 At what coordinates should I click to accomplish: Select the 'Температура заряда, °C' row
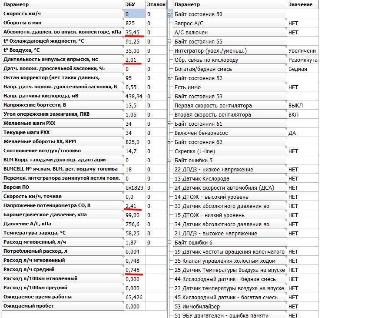coord(63,233)
